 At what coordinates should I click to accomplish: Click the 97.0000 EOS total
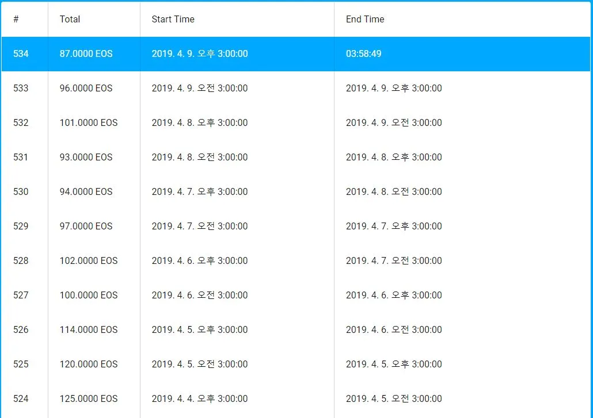click(86, 226)
